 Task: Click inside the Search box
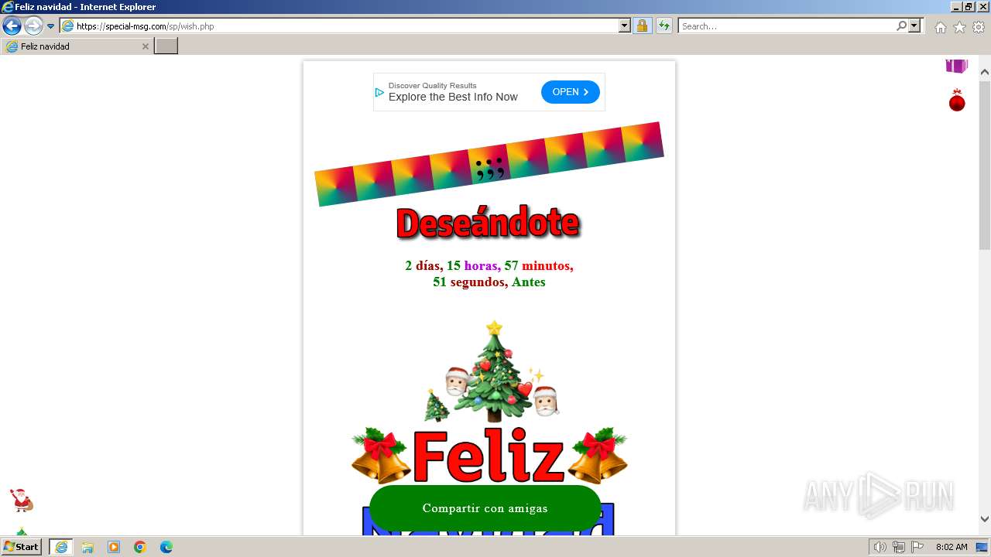786,26
